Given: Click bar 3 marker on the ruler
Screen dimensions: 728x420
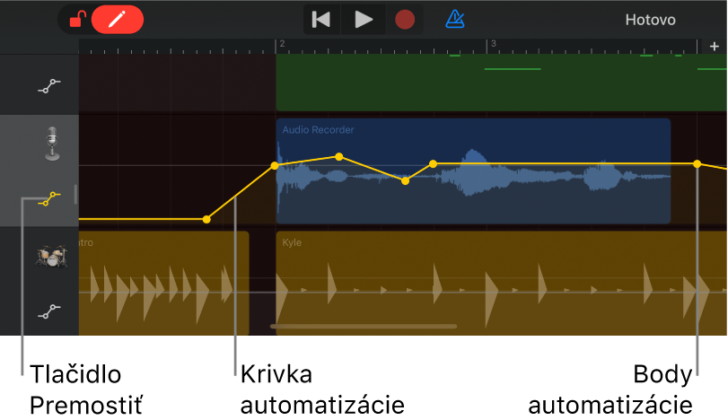Looking at the screenshot, I should click(x=491, y=44).
